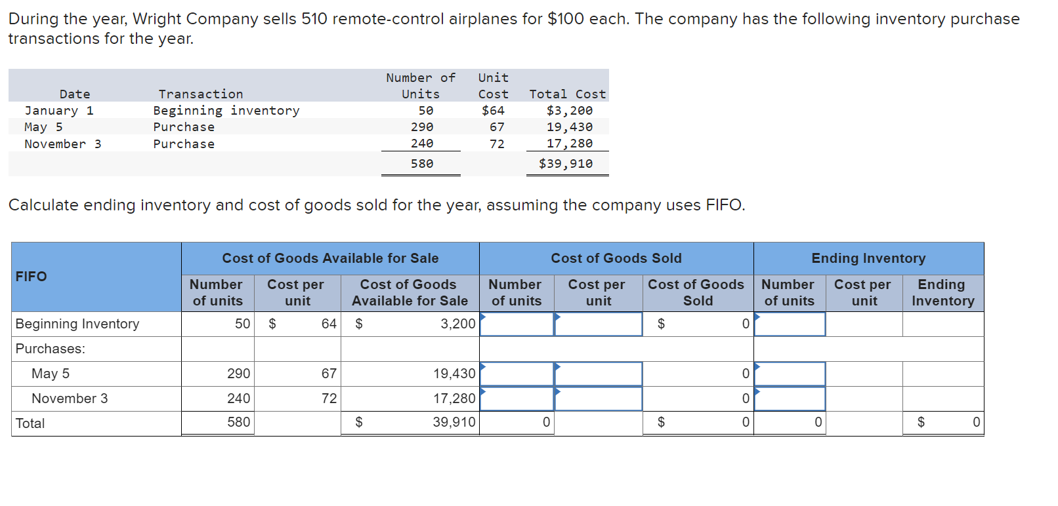Click the '$3,200' total cost value
Image resolution: width=1058 pixels, height=506 pixels.
(570, 111)
